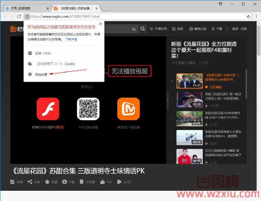Bookmark this page with star icon
The image size is (261, 201).
point(248,17)
